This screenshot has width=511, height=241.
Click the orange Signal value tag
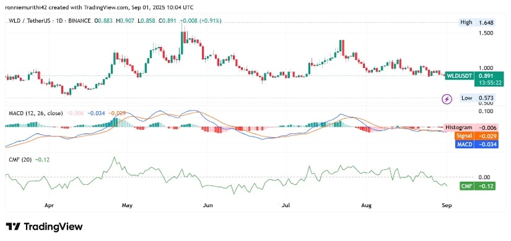click(478, 136)
